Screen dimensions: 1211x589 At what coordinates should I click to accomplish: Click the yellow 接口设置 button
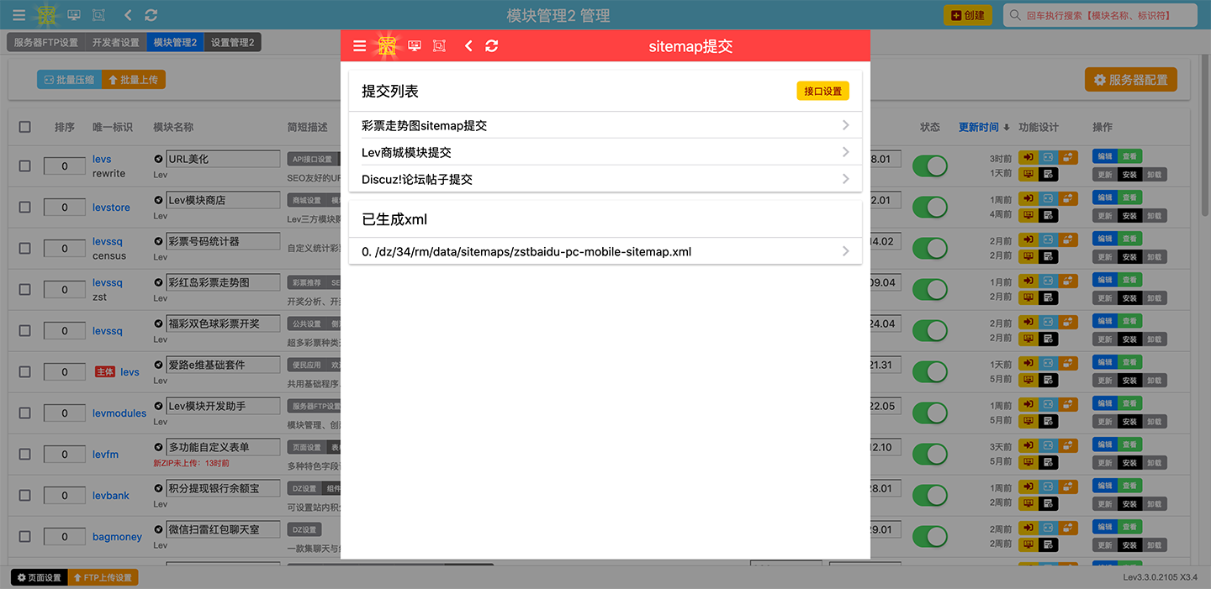822,91
